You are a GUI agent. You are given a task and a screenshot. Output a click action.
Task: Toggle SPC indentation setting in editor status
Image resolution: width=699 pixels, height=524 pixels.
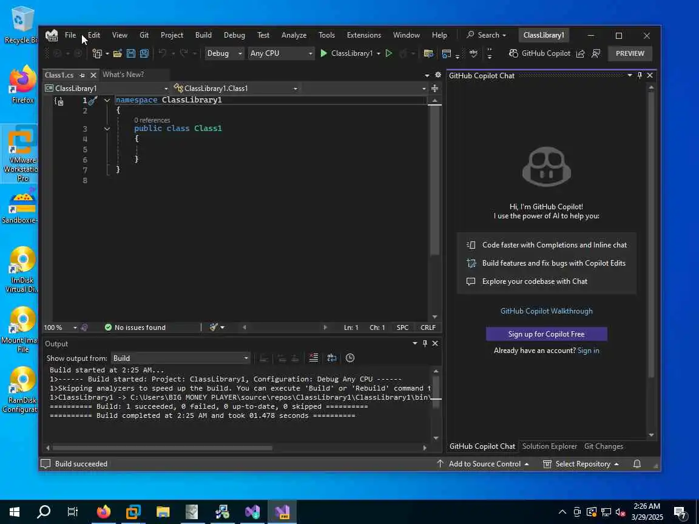pos(402,327)
